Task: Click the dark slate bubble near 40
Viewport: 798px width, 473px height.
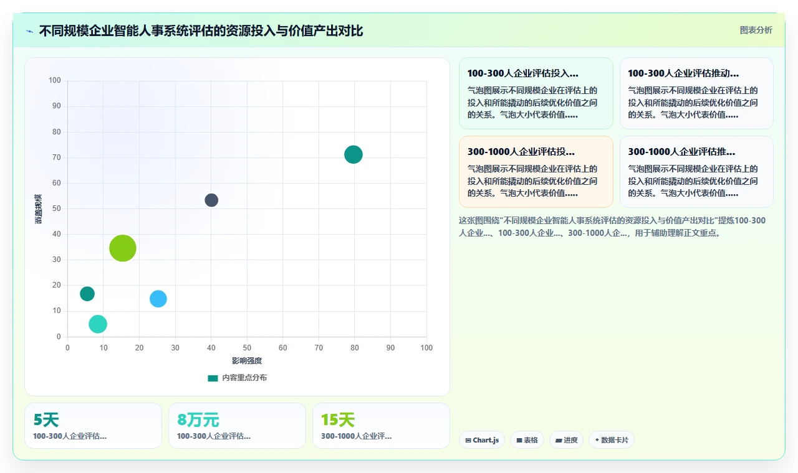Action: pyautogui.click(x=211, y=200)
